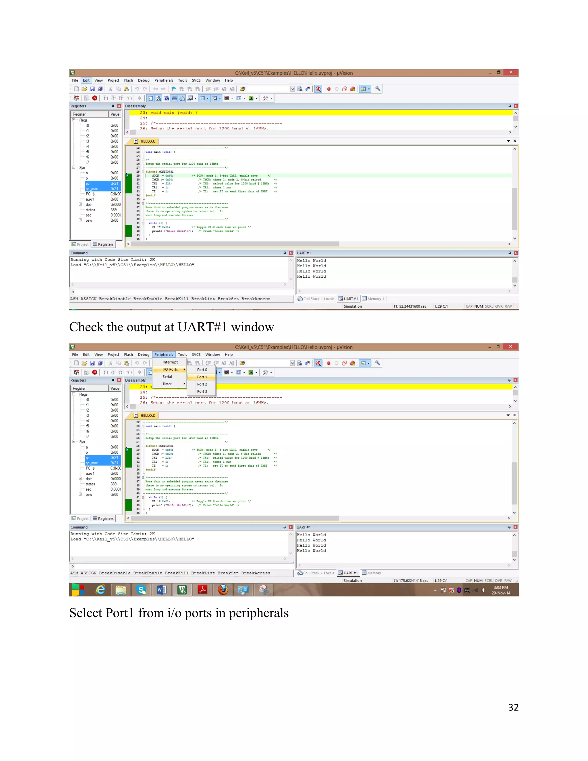
Task: Open Skype from the taskbar
Action: click(141, 590)
